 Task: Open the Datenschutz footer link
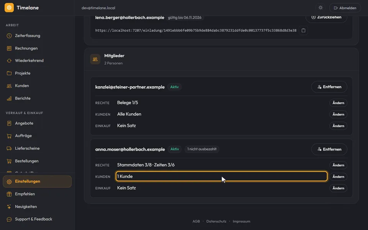pyautogui.click(x=216, y=221)
